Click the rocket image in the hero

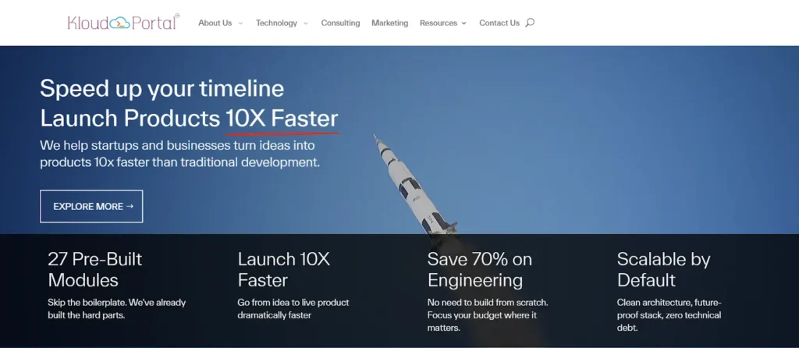415,186
